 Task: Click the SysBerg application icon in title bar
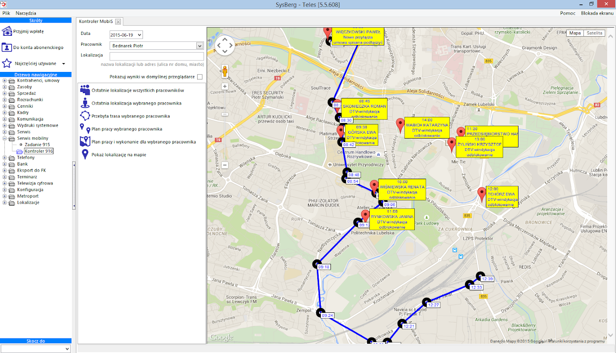pyautogui.click(x=4, y=4)
